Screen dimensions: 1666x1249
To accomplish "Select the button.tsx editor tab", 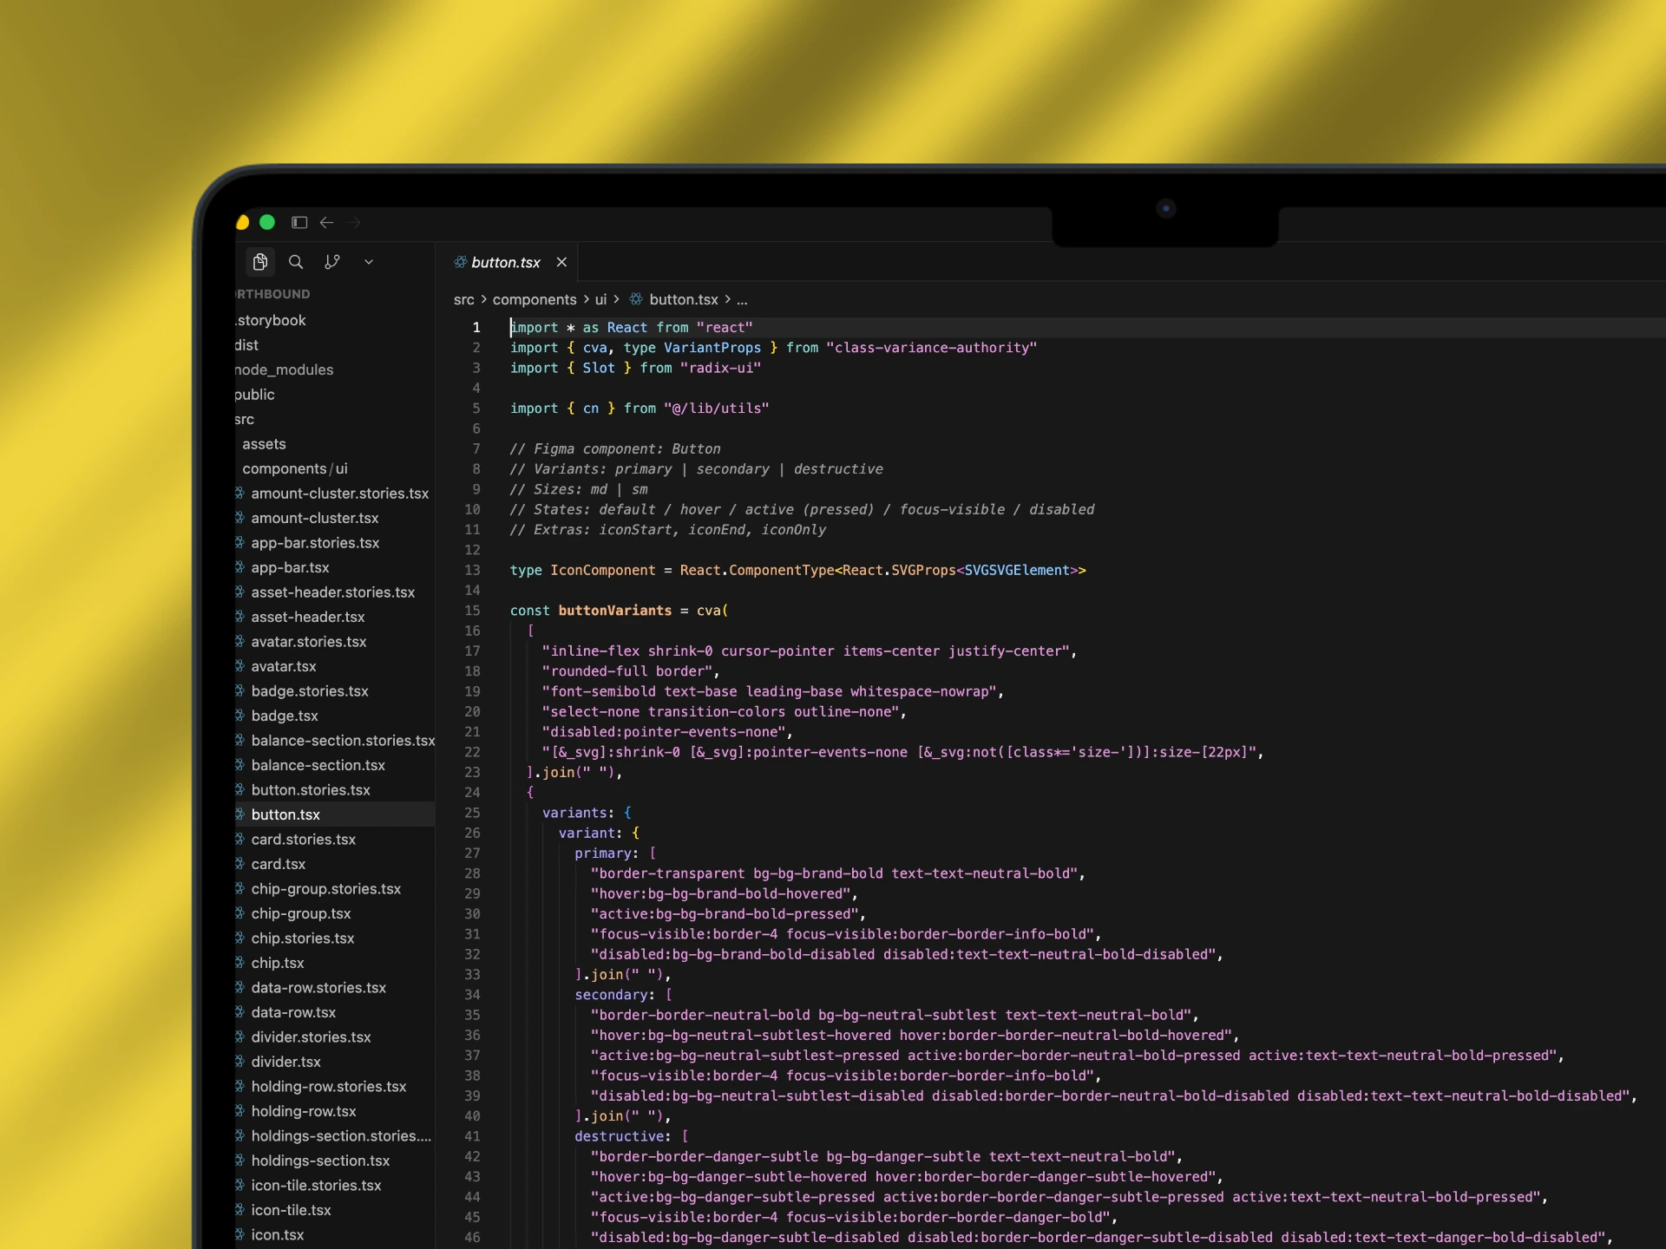I will click(x=506, y=263).
